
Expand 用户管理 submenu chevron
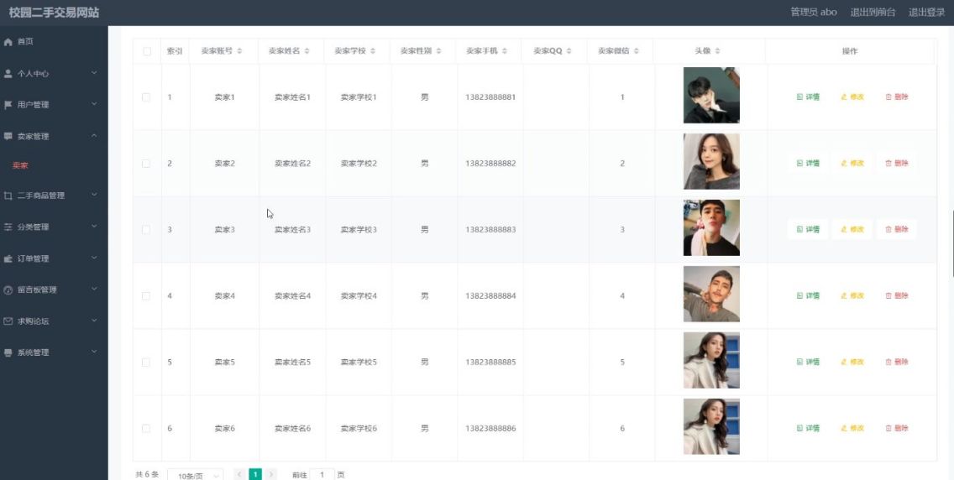pyautogui.click(x=94, y=104)
